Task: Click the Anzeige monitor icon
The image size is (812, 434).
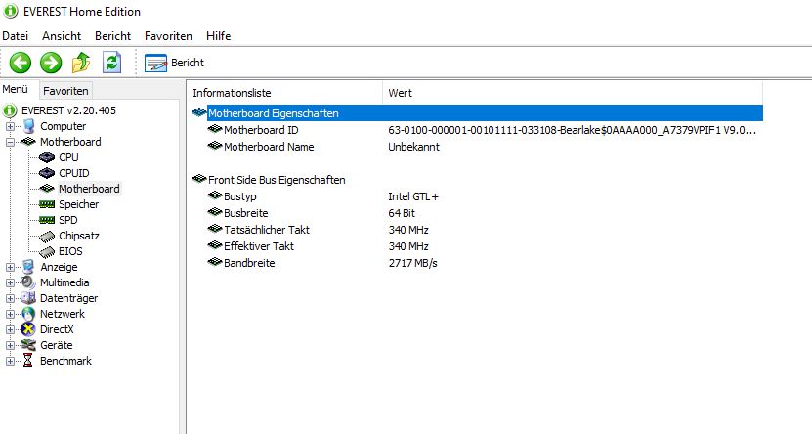Action: (28, 267)
